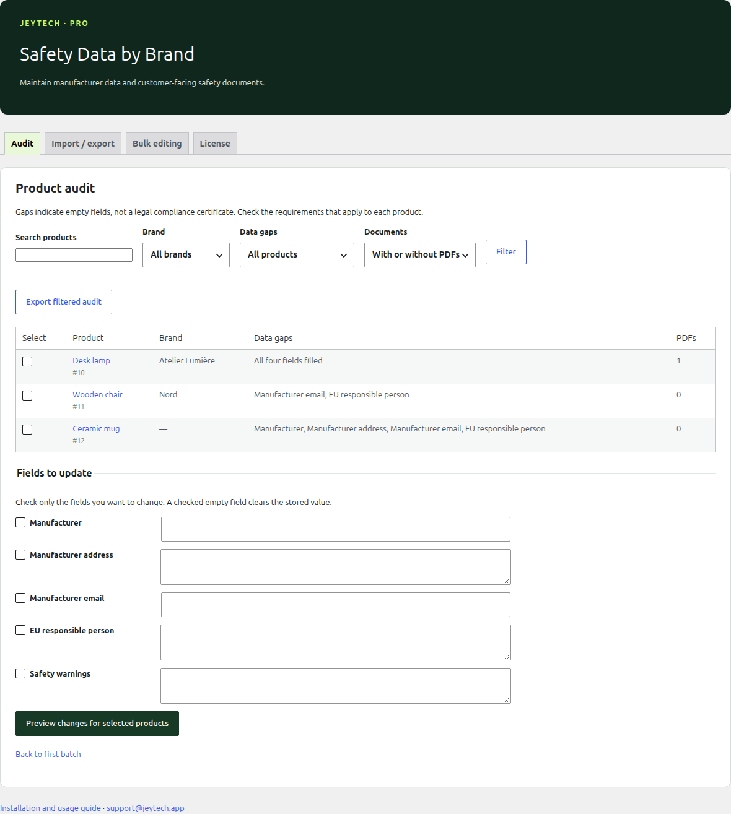
Task: Click the Safety Data by Brand title
Action: coord(107,54)
